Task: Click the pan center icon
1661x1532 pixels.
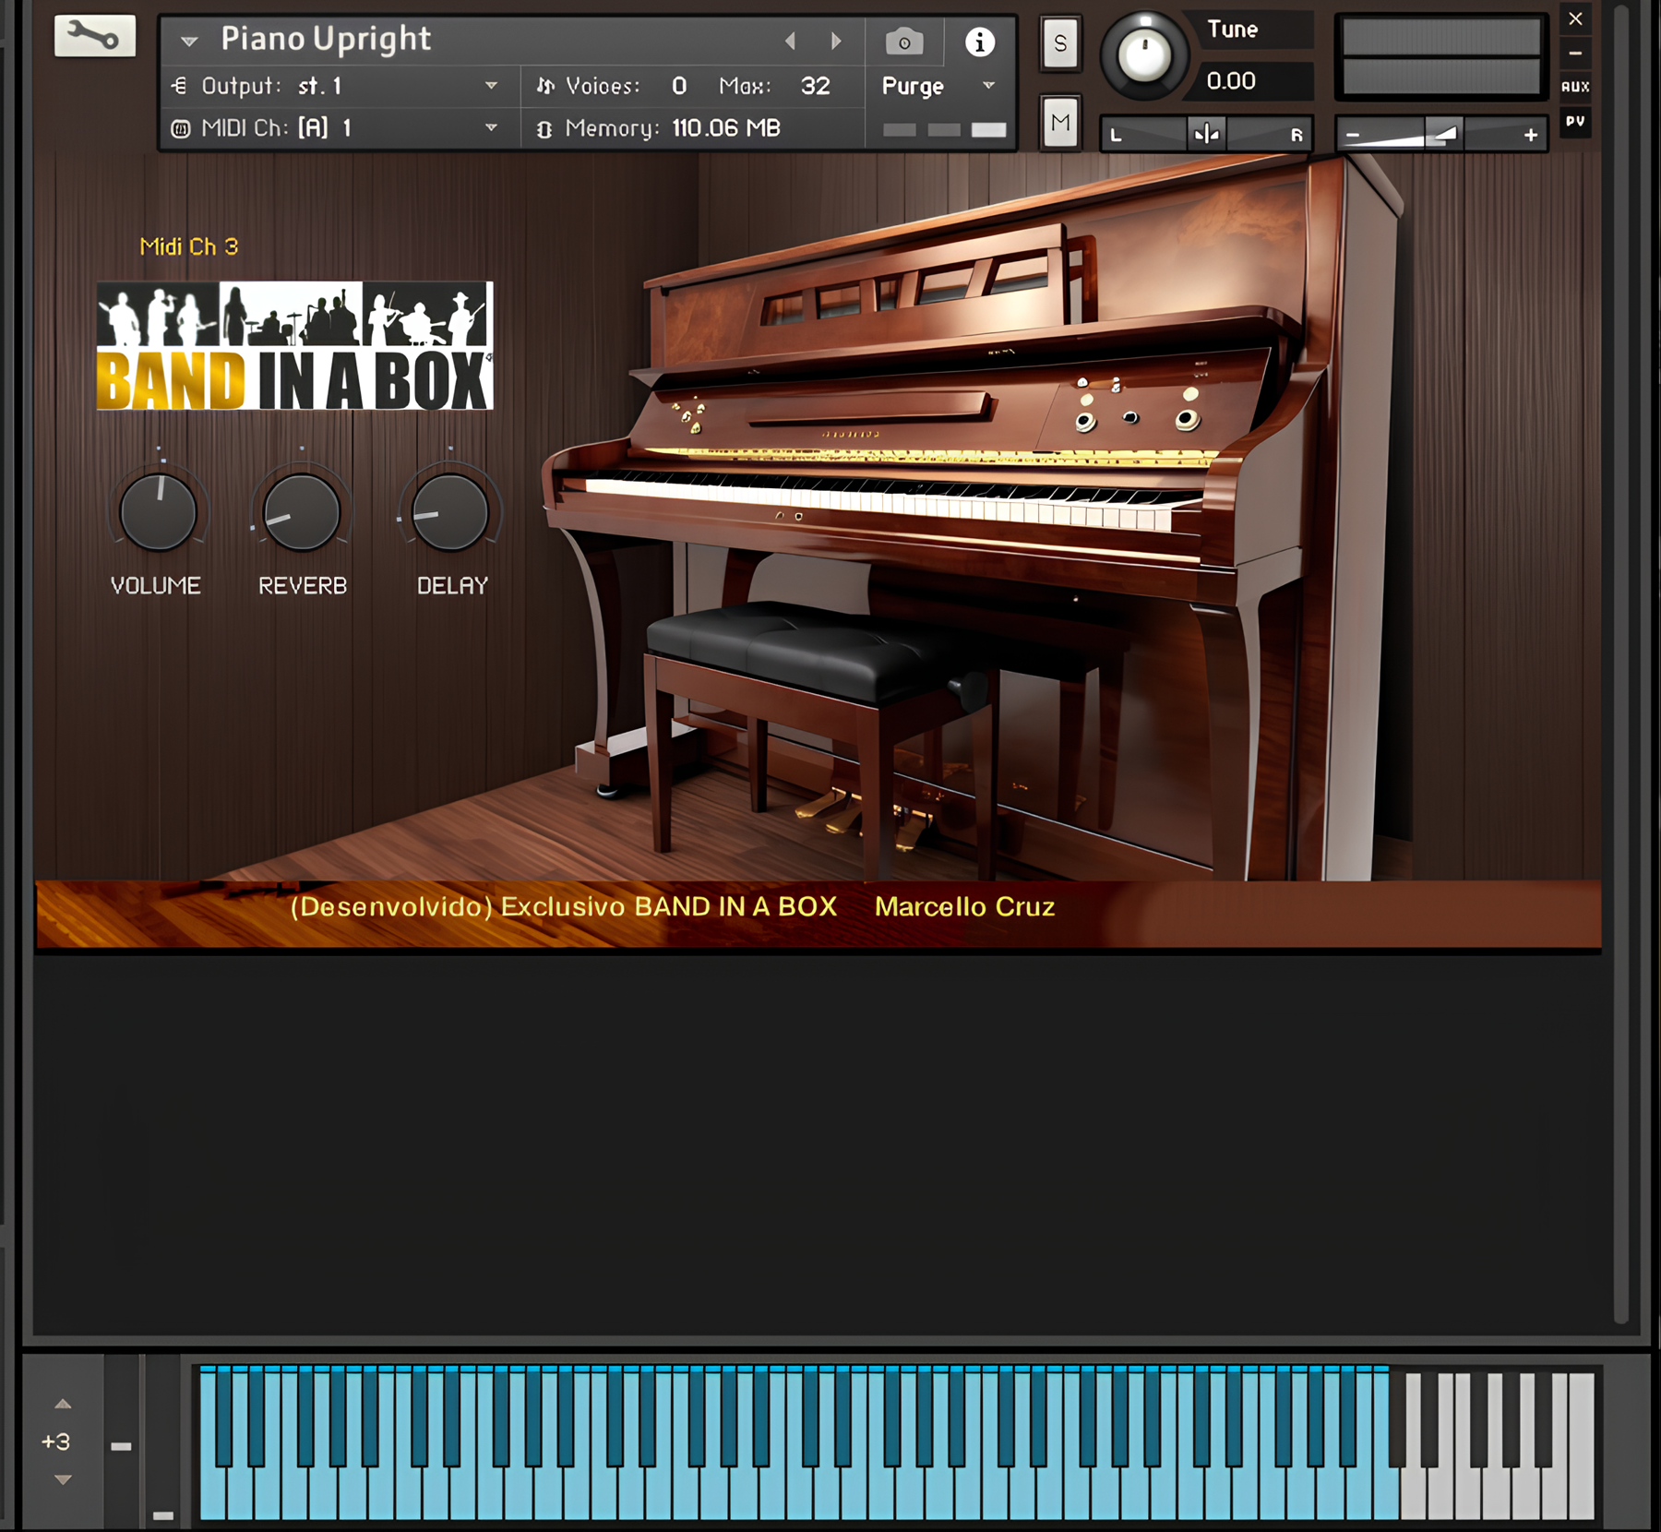Action: click(x=1206, y=135)
